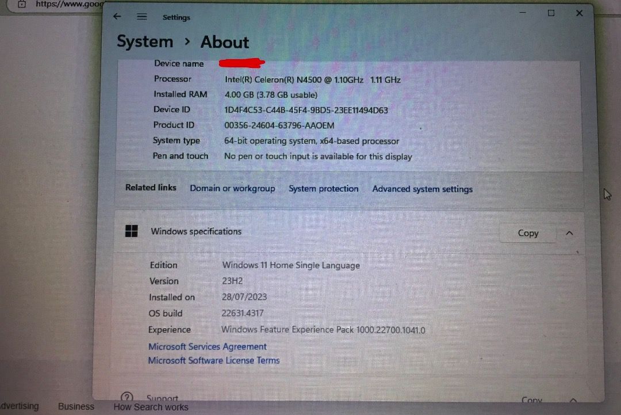Click the Windows specifications heading
Viewport: 621px width, 415px height.
click(x=196, y=231)
